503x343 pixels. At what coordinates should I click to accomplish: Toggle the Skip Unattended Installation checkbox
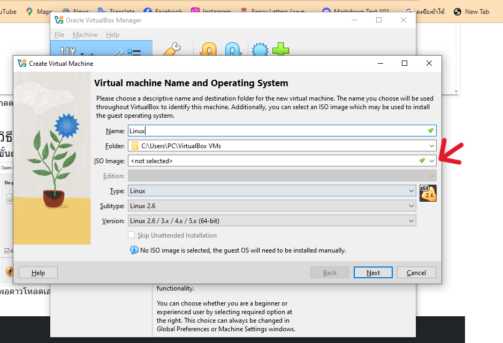tap(132, 235)
